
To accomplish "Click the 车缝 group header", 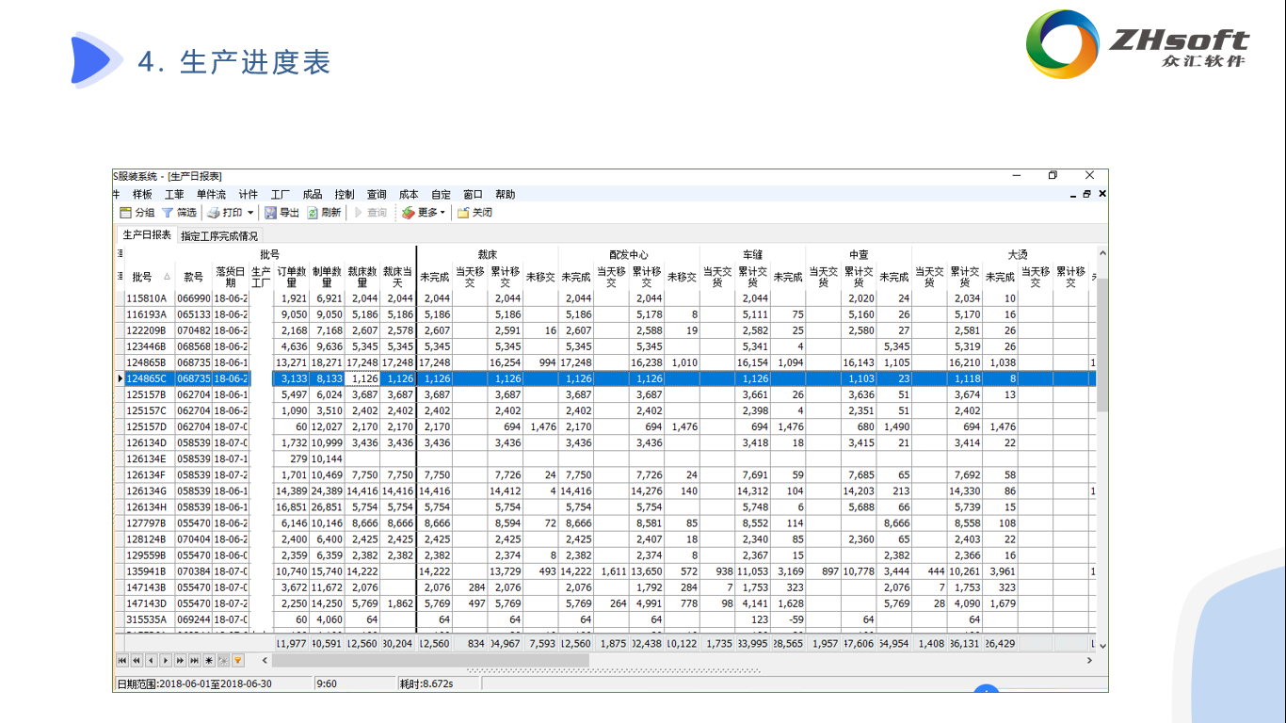I will click(753, 254).
